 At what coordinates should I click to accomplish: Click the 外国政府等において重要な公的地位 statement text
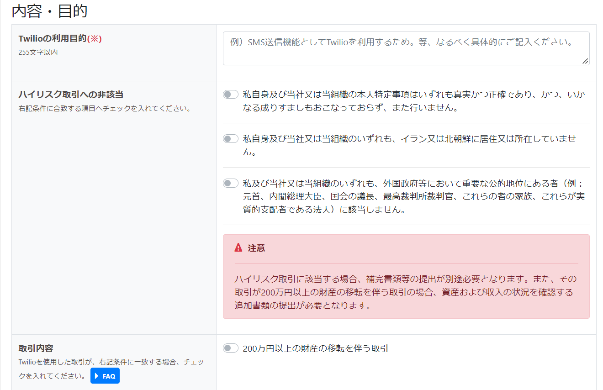click(x=414, y=196)
